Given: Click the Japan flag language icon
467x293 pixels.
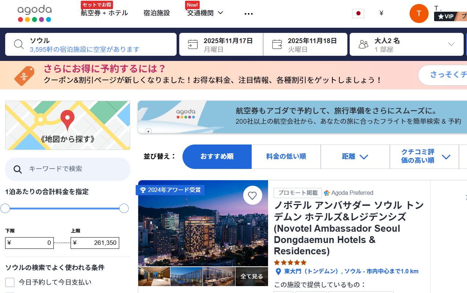Looking at the screenshot, I should 358,14.
